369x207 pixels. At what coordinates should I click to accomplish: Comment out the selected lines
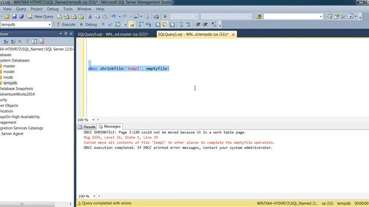tap(181, 24)
